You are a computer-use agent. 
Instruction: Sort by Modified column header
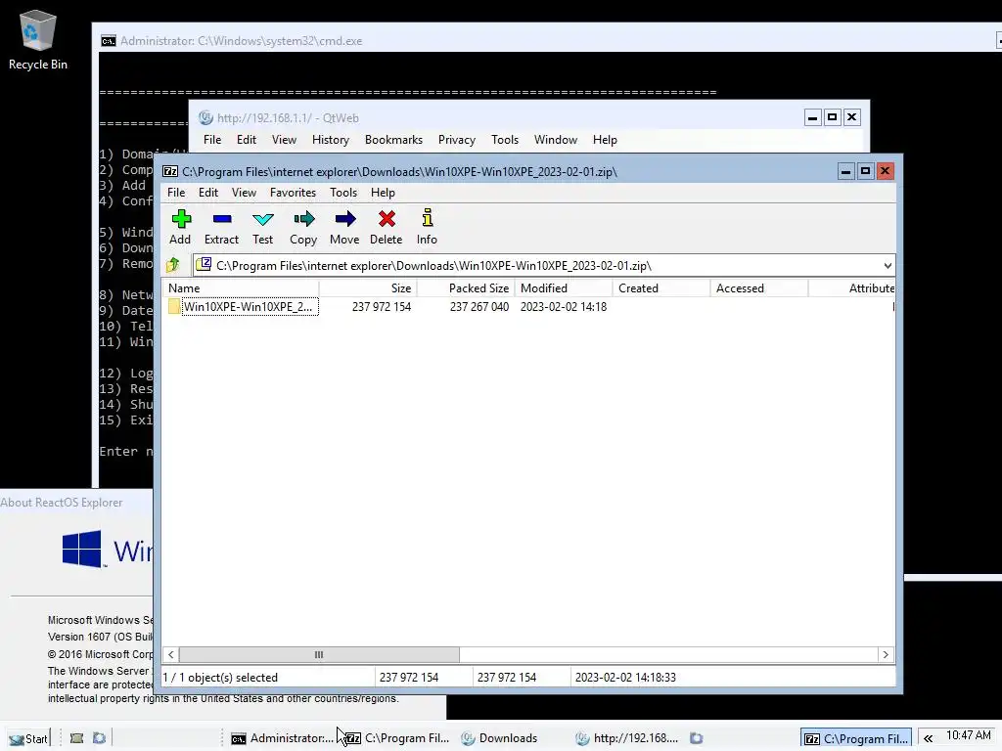pos(564,288)
